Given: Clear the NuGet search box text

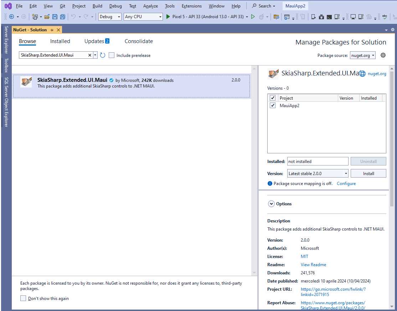Looking at the screenshot, I should [90, 55].
